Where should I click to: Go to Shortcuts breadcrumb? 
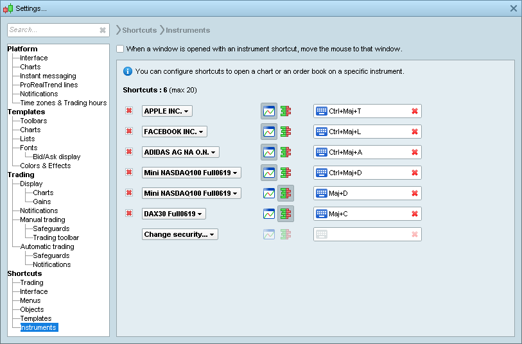click(139, 30)
